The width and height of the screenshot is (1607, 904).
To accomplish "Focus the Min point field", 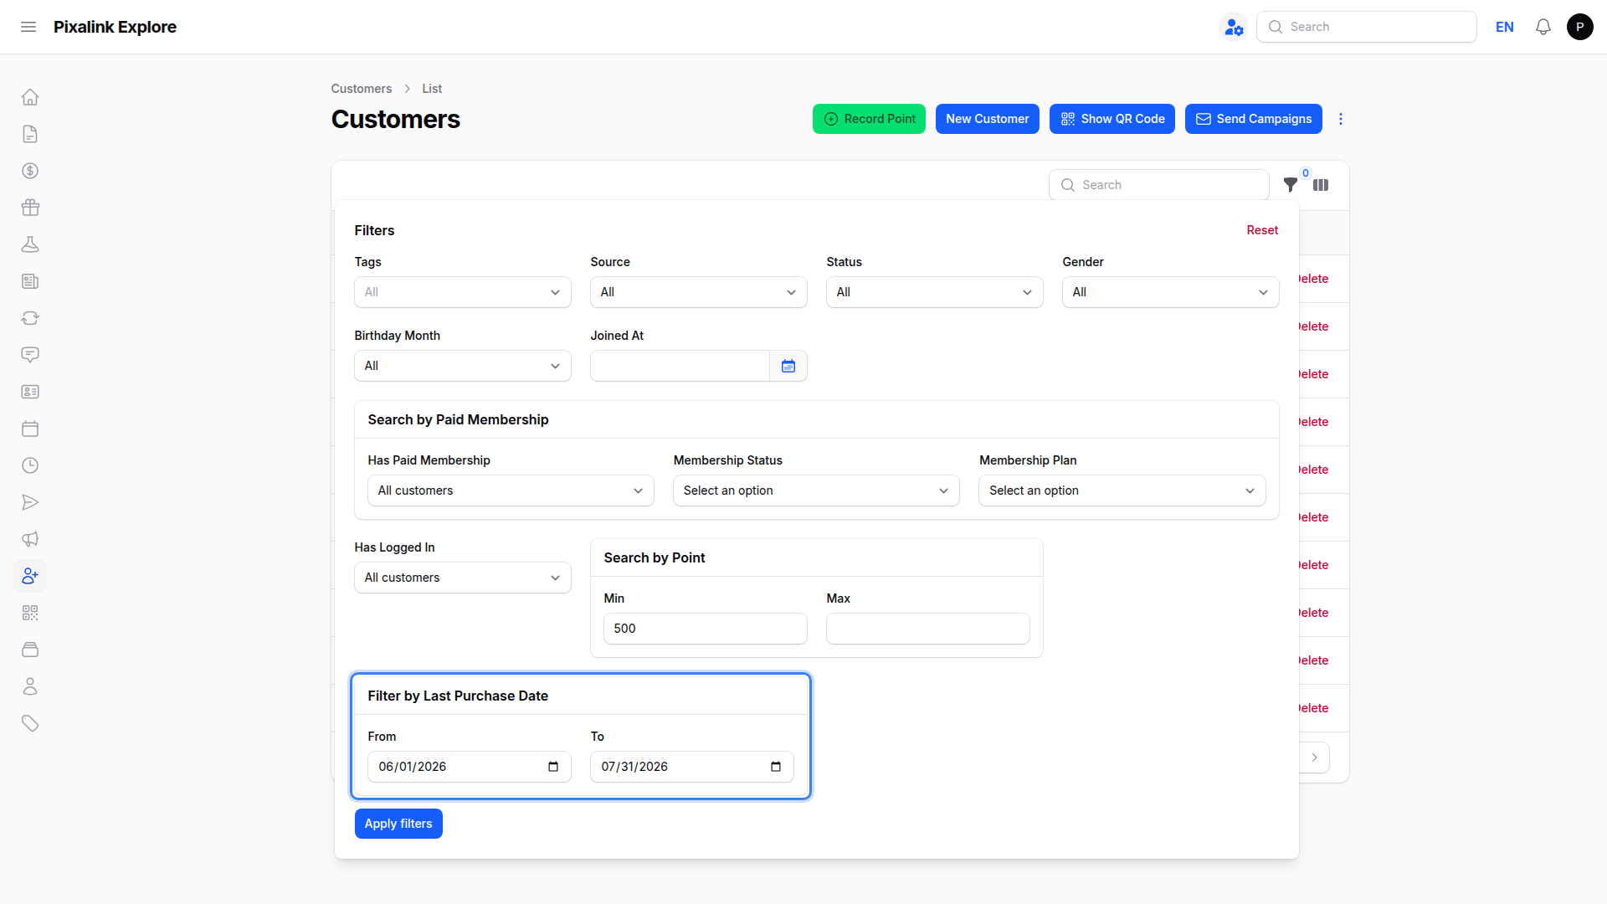I will (706, 629).
